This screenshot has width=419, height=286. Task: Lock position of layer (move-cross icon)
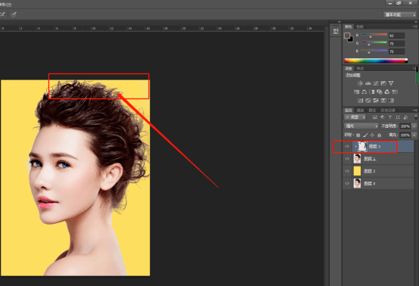point(372,135)
